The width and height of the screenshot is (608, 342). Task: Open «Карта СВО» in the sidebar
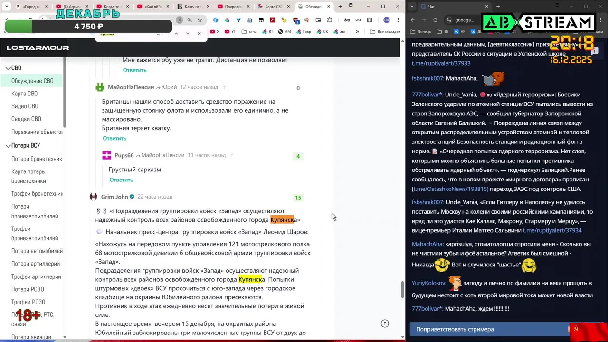point(24,94)
